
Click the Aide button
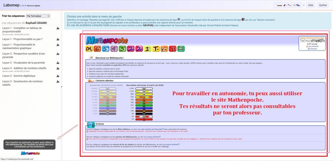pyautogui.click(x=311, y=5)
